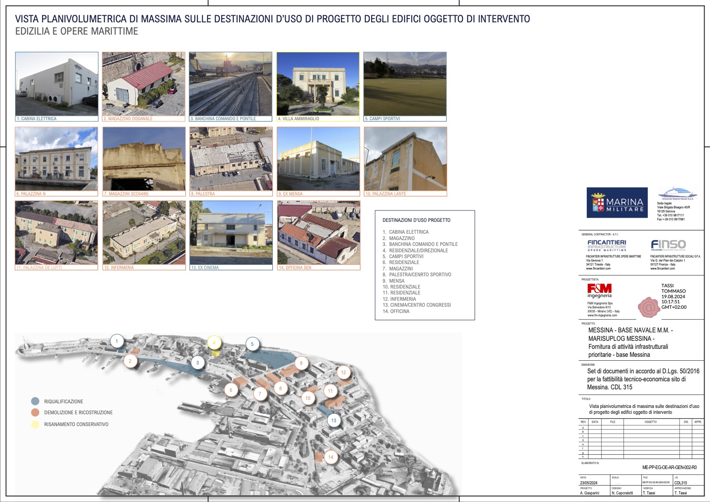Click map marker number 1
Image resolution: width=710 pixels, height=502 pixels.
click(x=117, y=341)
